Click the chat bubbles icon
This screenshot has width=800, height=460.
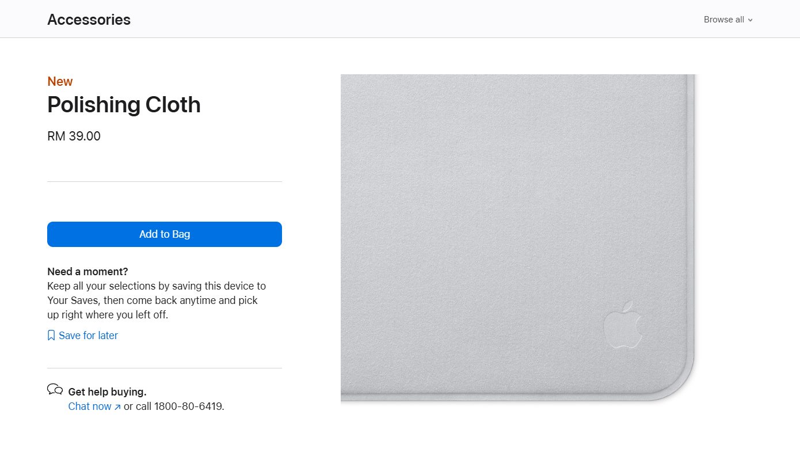point(55,390)
